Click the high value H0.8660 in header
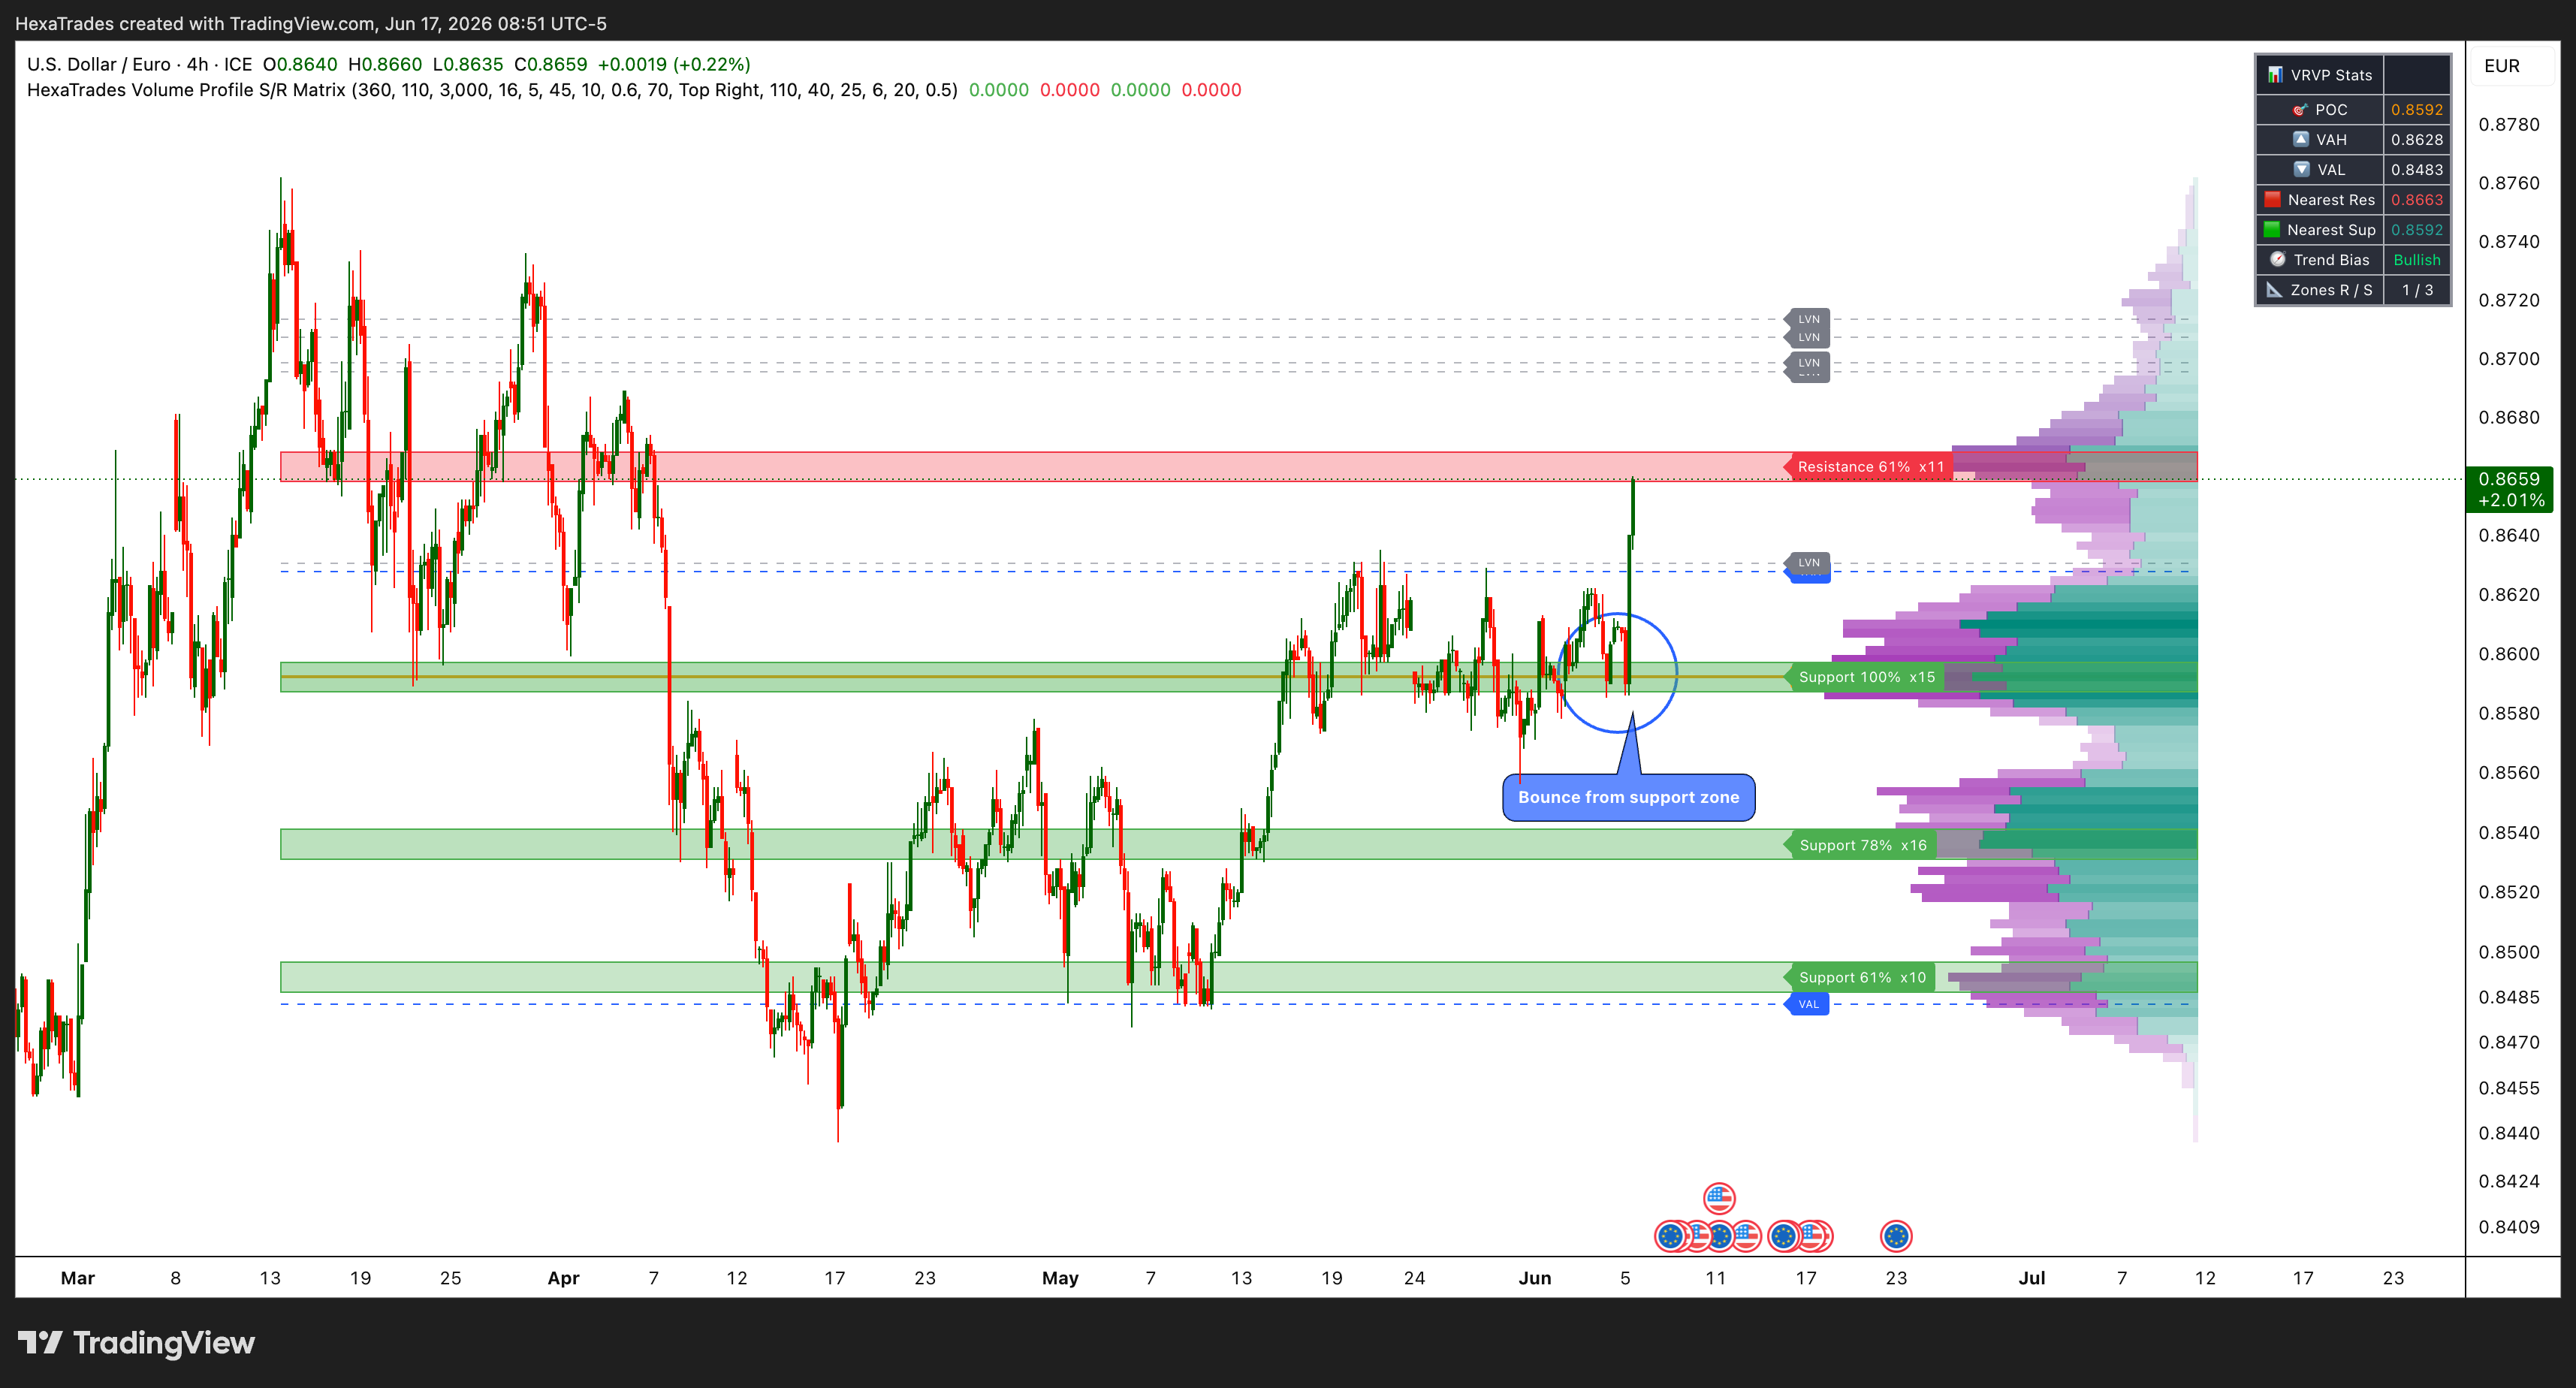This screenshot has width=2576, height=1388. pos(385,64)
